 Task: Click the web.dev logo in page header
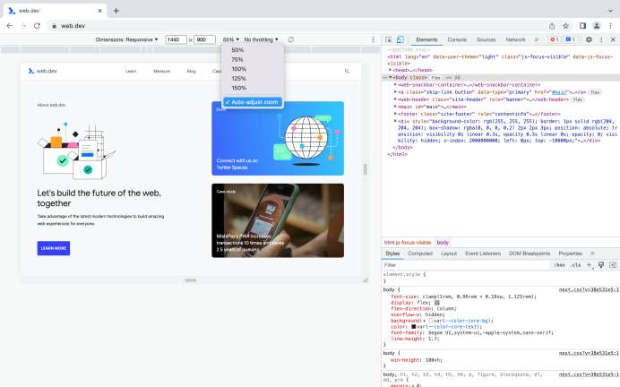tap(43, 71)
